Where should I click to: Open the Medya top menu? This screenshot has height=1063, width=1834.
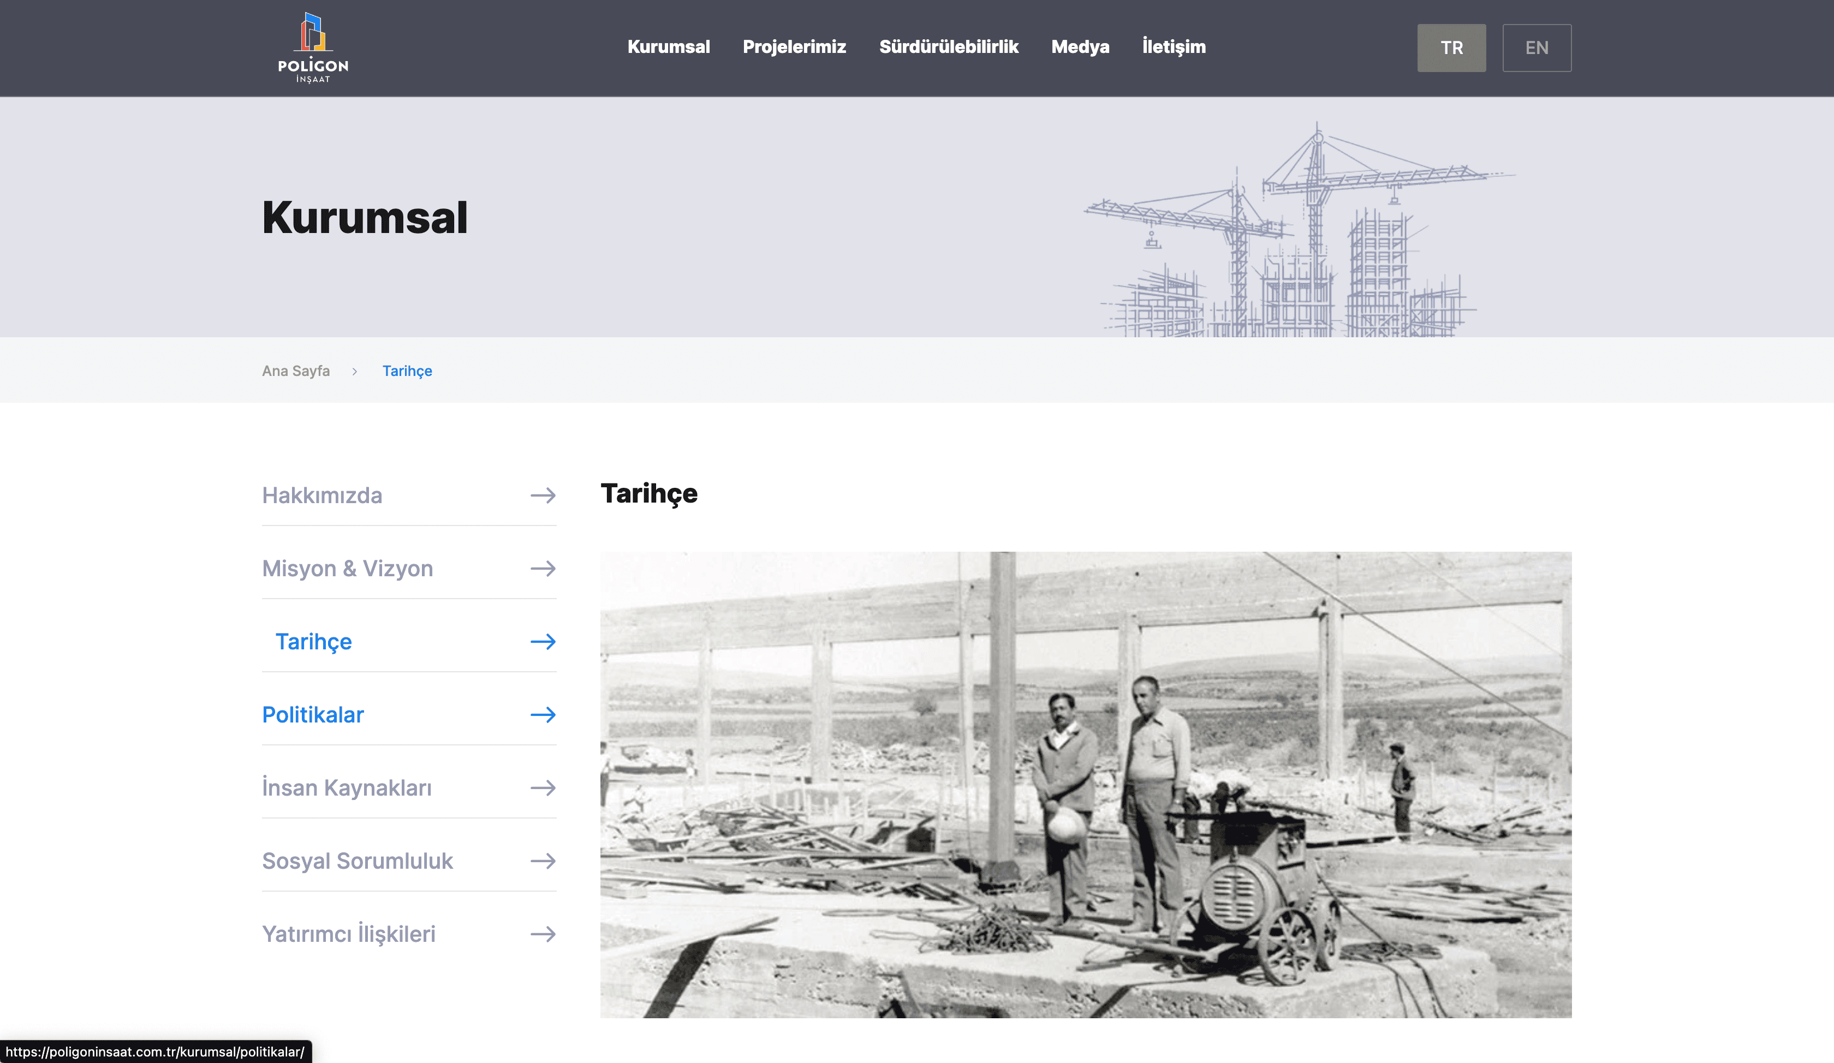tap(1080, 47)
